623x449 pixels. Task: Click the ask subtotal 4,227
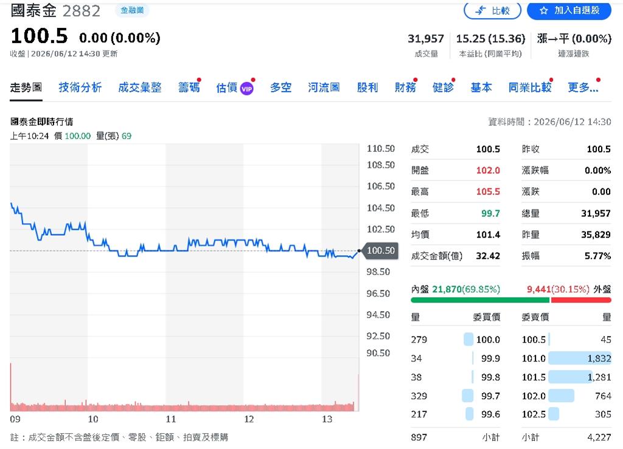599,437
